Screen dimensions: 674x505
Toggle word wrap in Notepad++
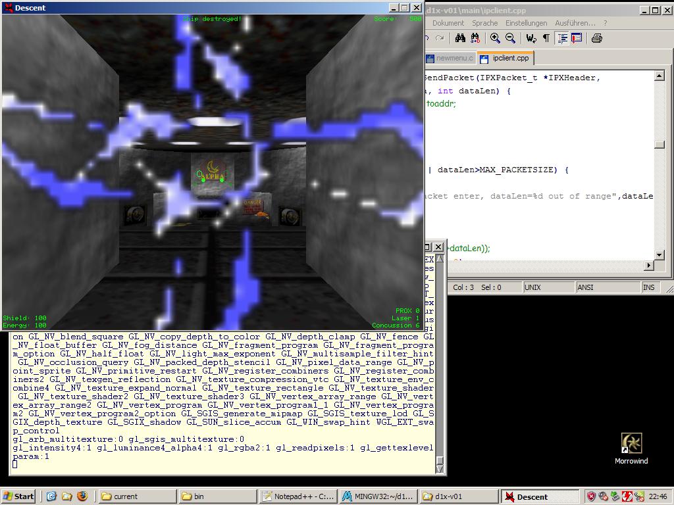pyautogui.click(x=531, y=38)
